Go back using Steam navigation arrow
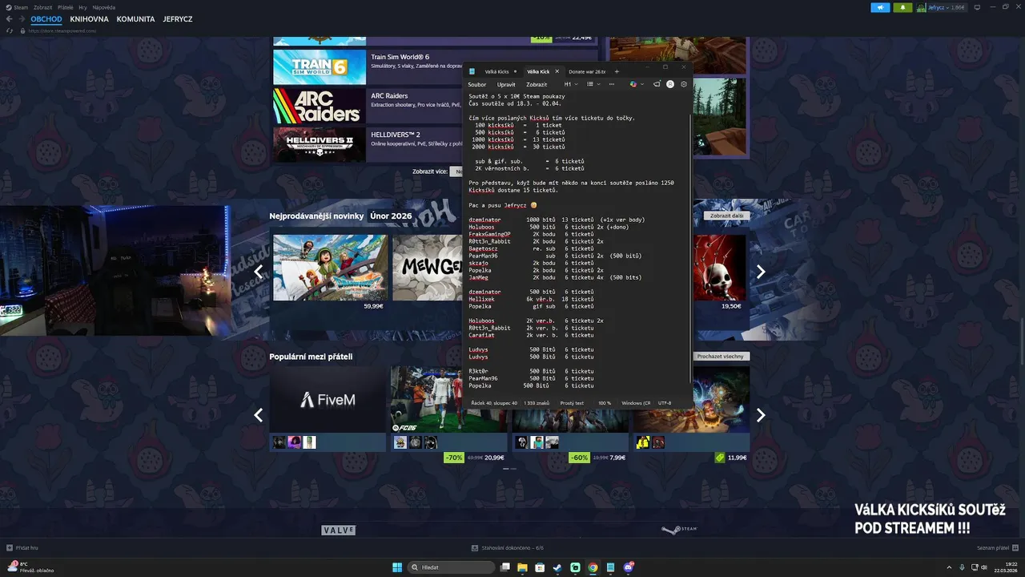Image resolution: width=1025 pixels, height=577 pixels. pos(10,18)
